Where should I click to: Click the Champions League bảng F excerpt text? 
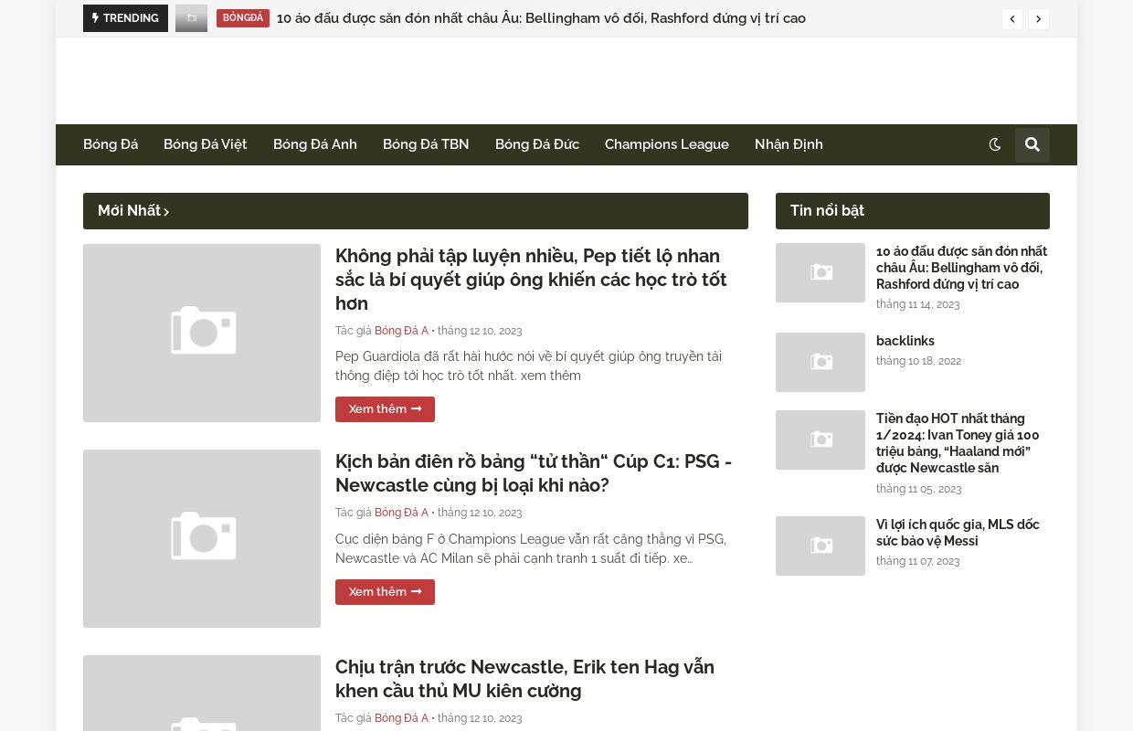[x=531, y=549]
